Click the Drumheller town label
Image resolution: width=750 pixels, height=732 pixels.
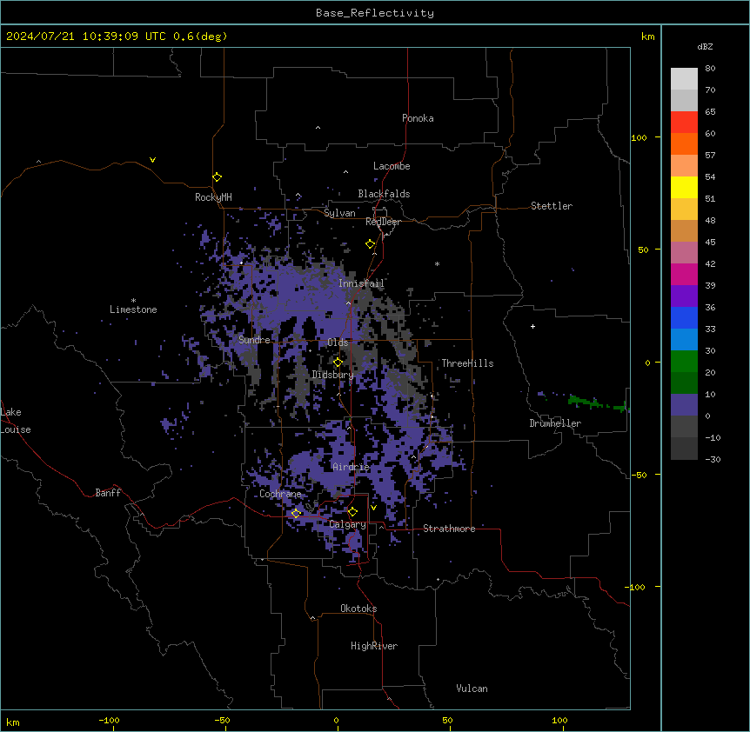click(x=555, y=423)
